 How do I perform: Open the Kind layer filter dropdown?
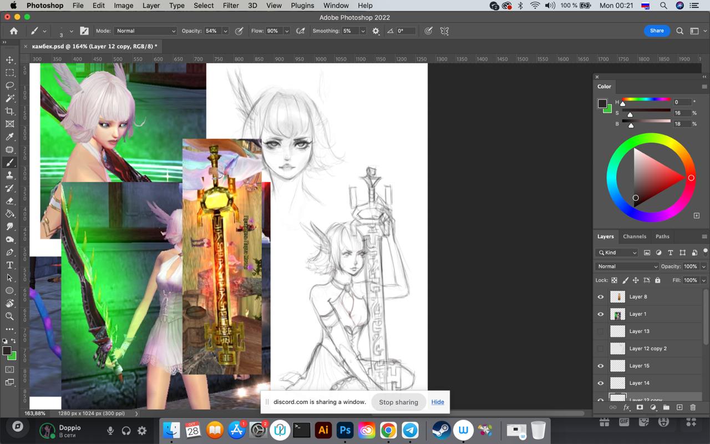(x=617, y=253)
